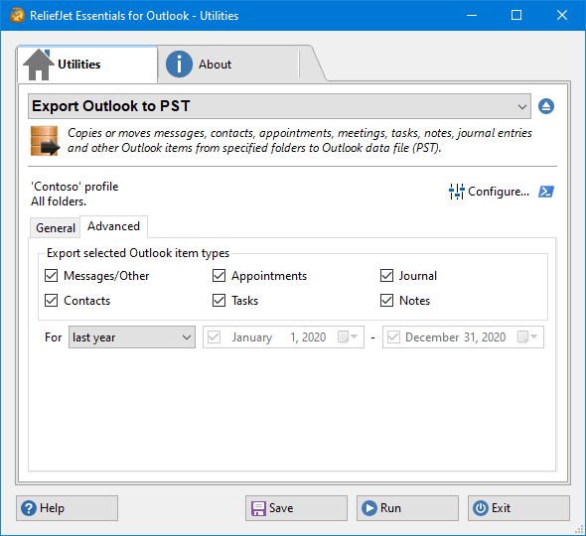Switch to the General tab
Screen dimensions: 586x536
(56, 227)
